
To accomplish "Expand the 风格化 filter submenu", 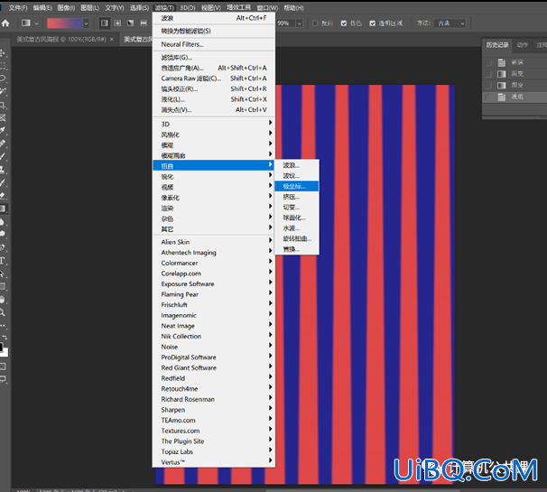I will [x=214, y=135].
